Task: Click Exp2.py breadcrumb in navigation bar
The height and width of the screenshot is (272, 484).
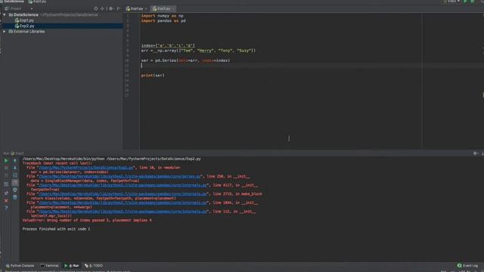Action: coord(37,2)
